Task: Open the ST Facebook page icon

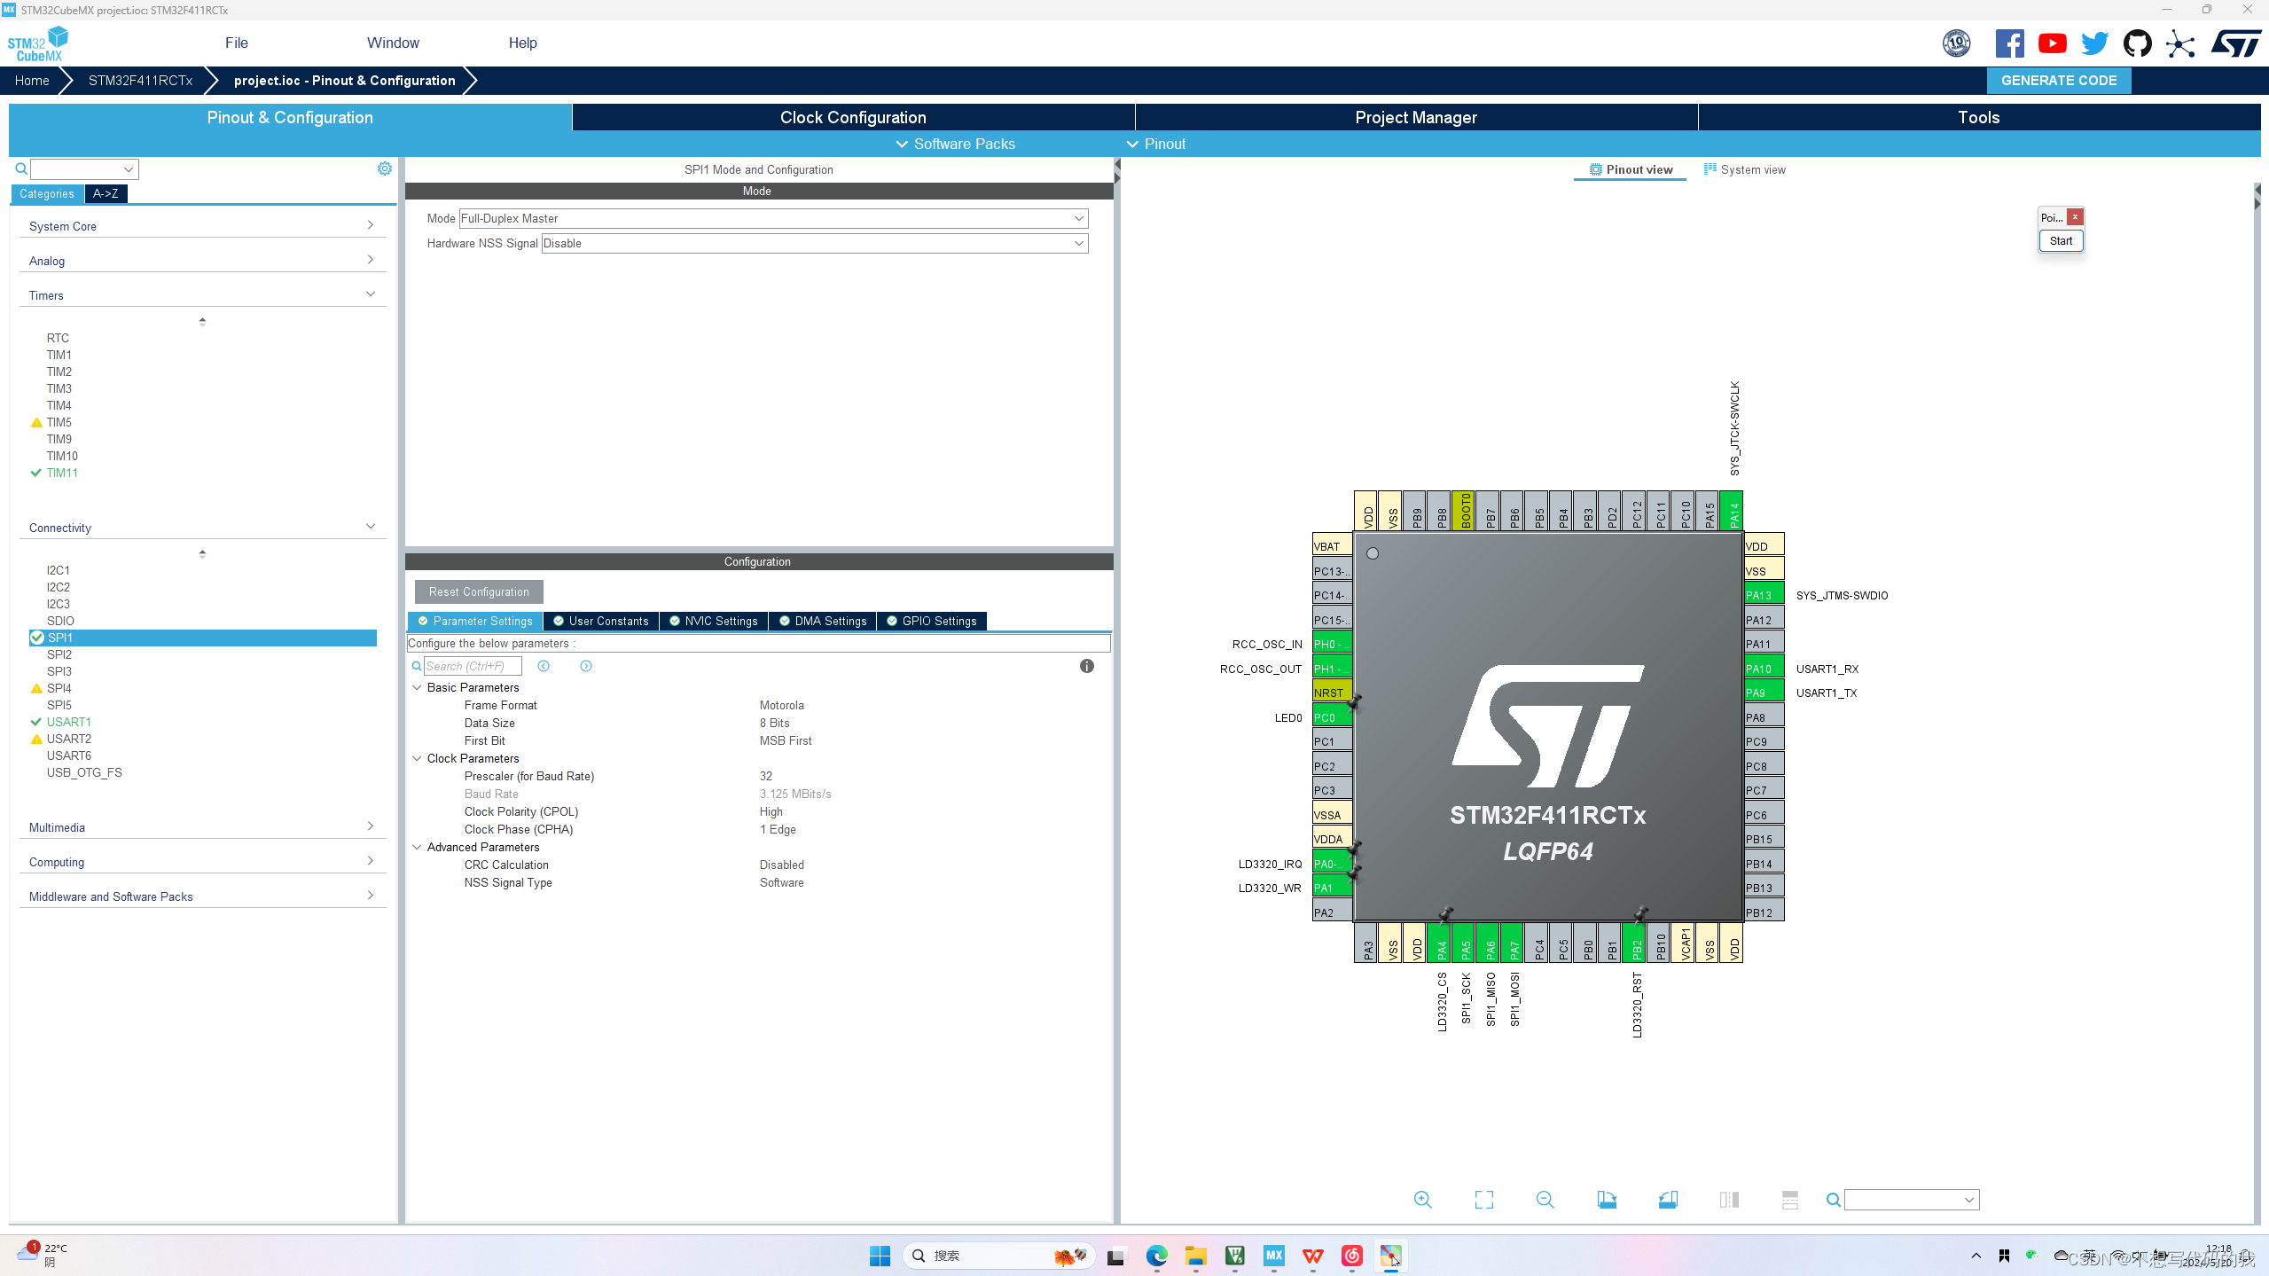Action: (x=2009, y=43)
